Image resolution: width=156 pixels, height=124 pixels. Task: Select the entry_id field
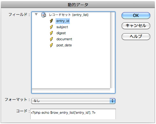[63, 21]
